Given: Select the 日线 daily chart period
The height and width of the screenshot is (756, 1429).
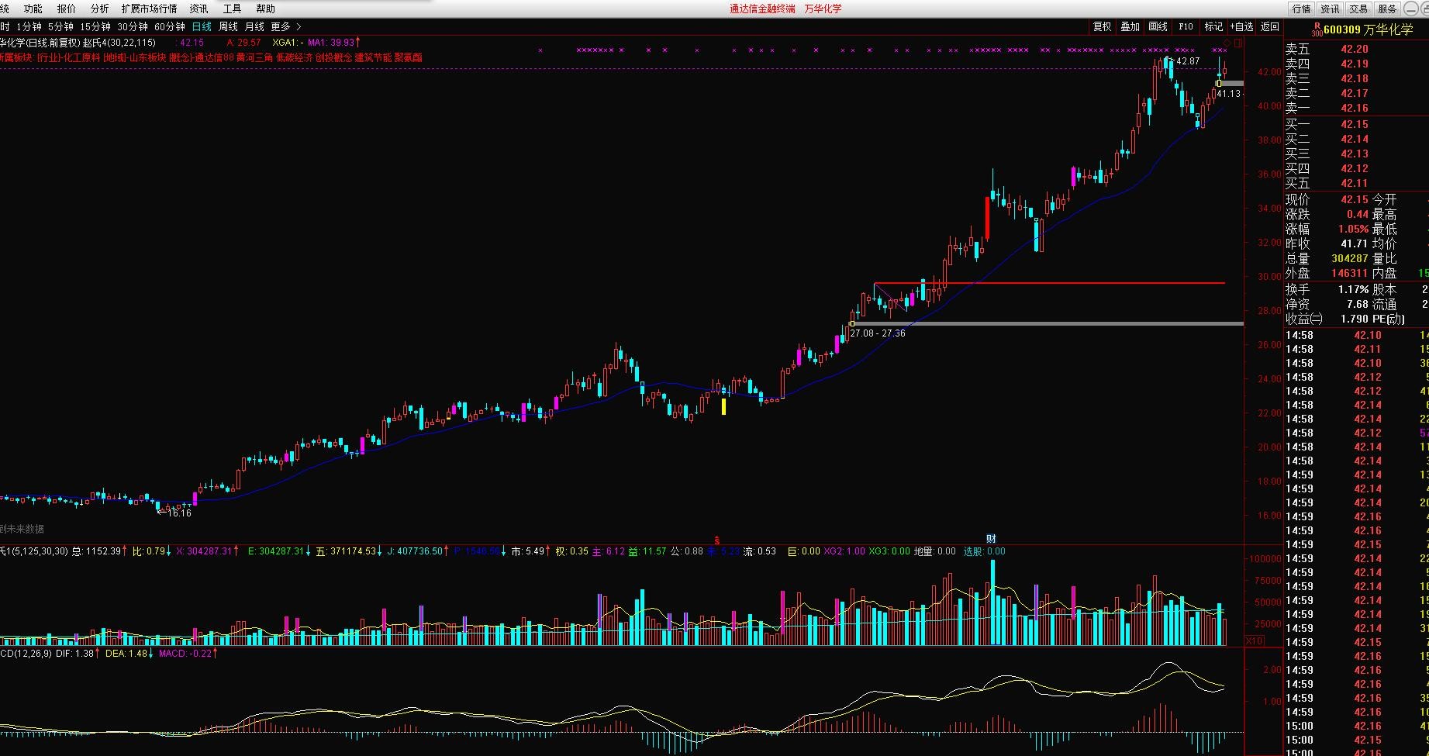Looking at the screenshot, I should 202,26.
